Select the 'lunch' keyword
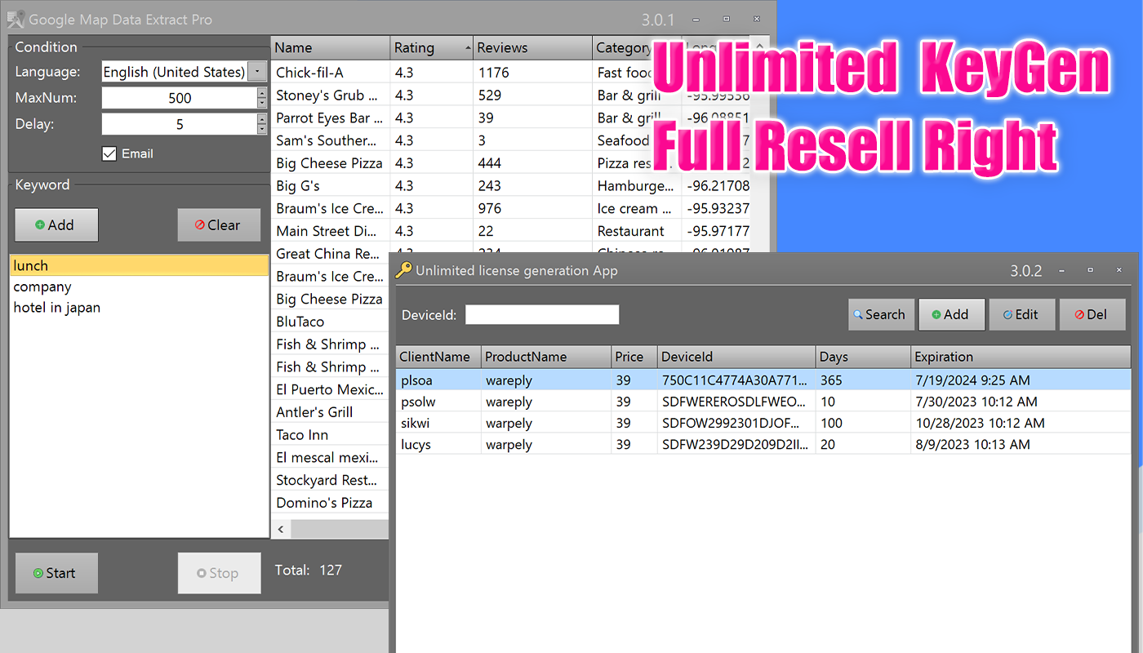This screenshot has width=1143, height=653. [x=139, y=265]
